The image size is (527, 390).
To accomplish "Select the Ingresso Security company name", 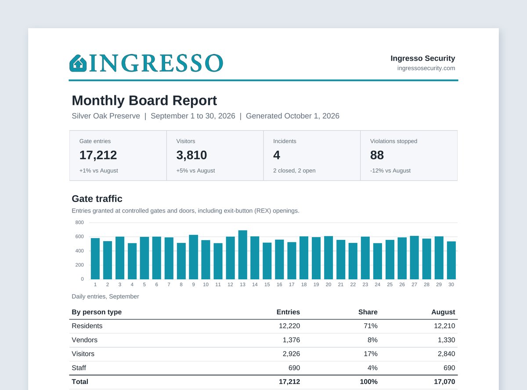I will [423, 58].
